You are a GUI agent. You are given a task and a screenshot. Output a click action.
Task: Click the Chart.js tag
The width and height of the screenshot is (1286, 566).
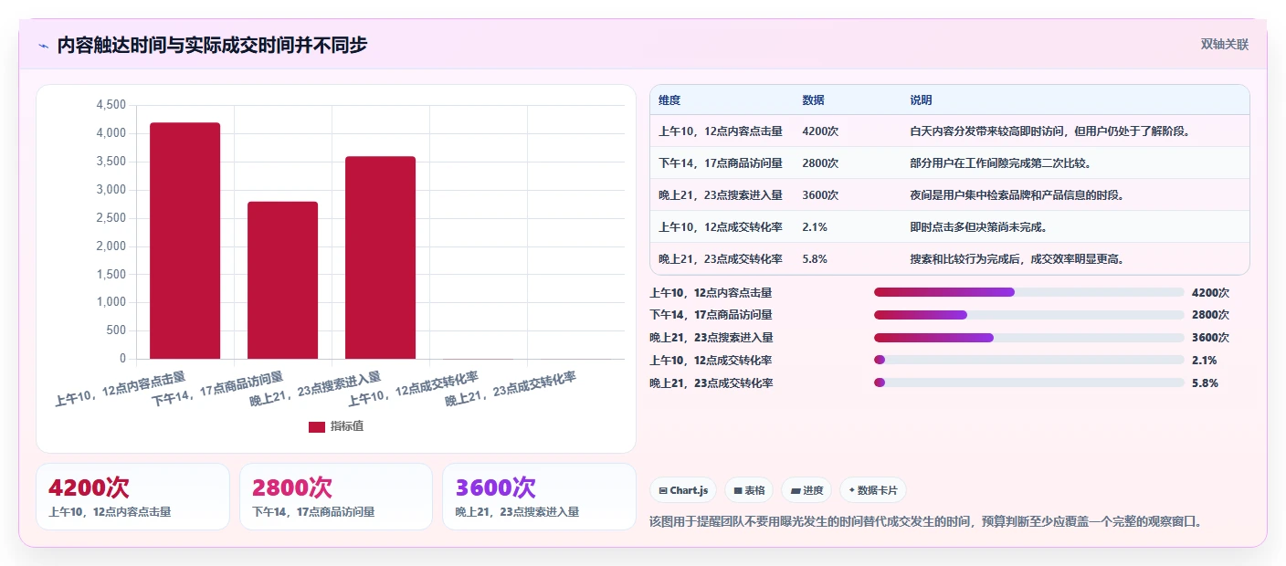click(x=683, y=490)
